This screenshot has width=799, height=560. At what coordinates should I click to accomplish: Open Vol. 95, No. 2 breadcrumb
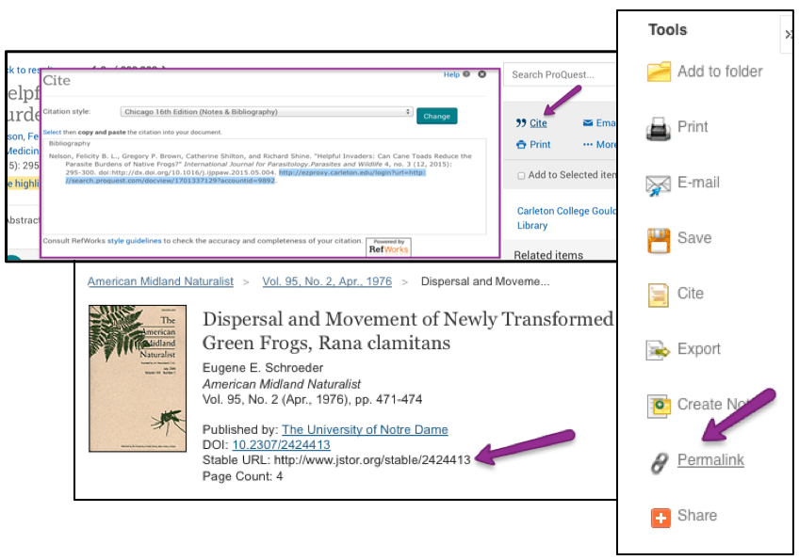click(327, 281)
